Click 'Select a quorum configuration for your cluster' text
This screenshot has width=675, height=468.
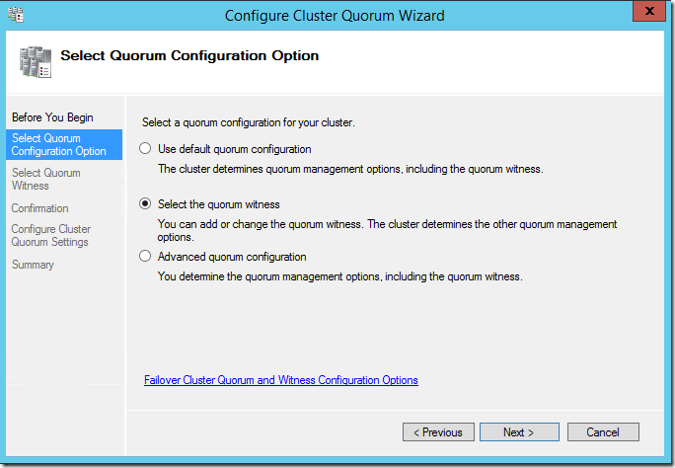click(x=249, y=122)
